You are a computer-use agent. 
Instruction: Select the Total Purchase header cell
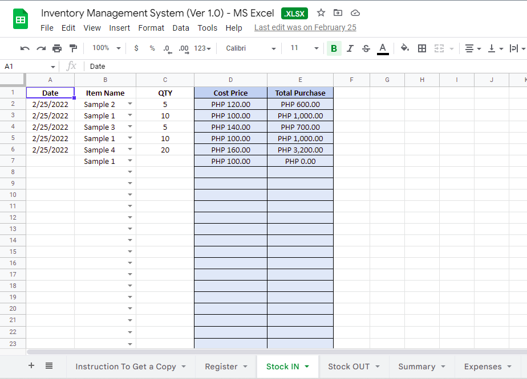click(x=300, y=93)
